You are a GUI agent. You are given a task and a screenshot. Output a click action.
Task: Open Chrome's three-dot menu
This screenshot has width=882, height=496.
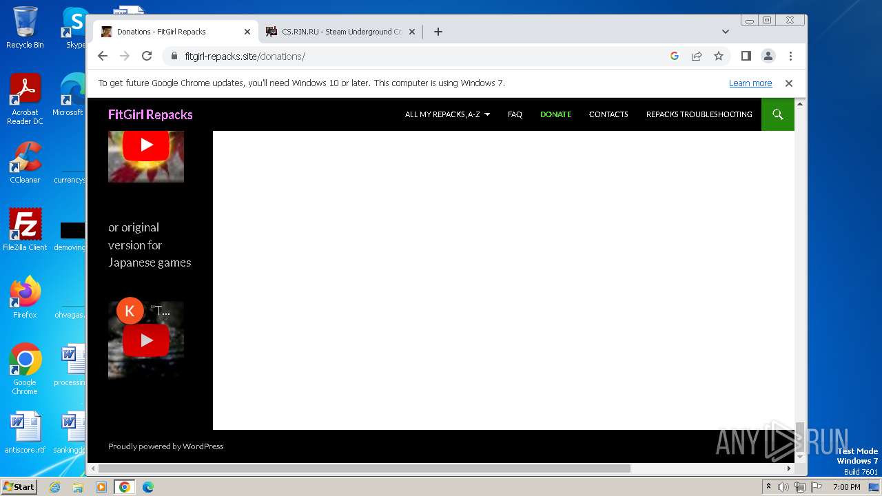790,56
